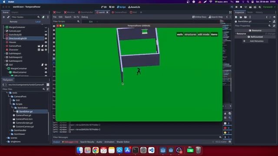Screen dimensions: 278x156
Task: Expand the ItemHandler folder
Action: (x=10, y=130)
